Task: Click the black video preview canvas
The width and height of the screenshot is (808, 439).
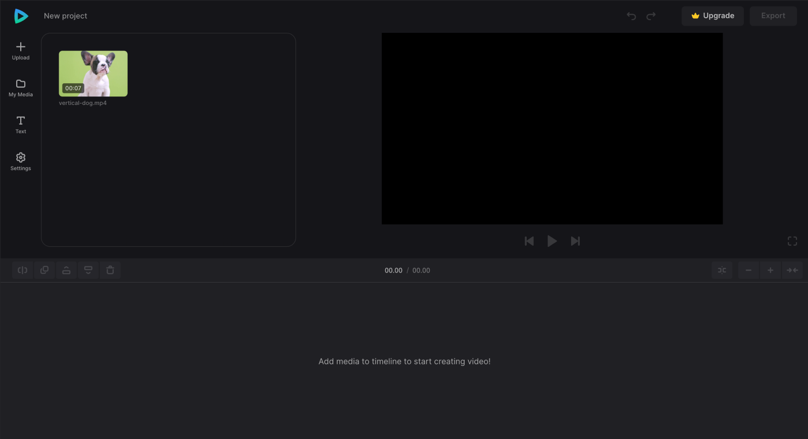Action: tap(552, 129)
